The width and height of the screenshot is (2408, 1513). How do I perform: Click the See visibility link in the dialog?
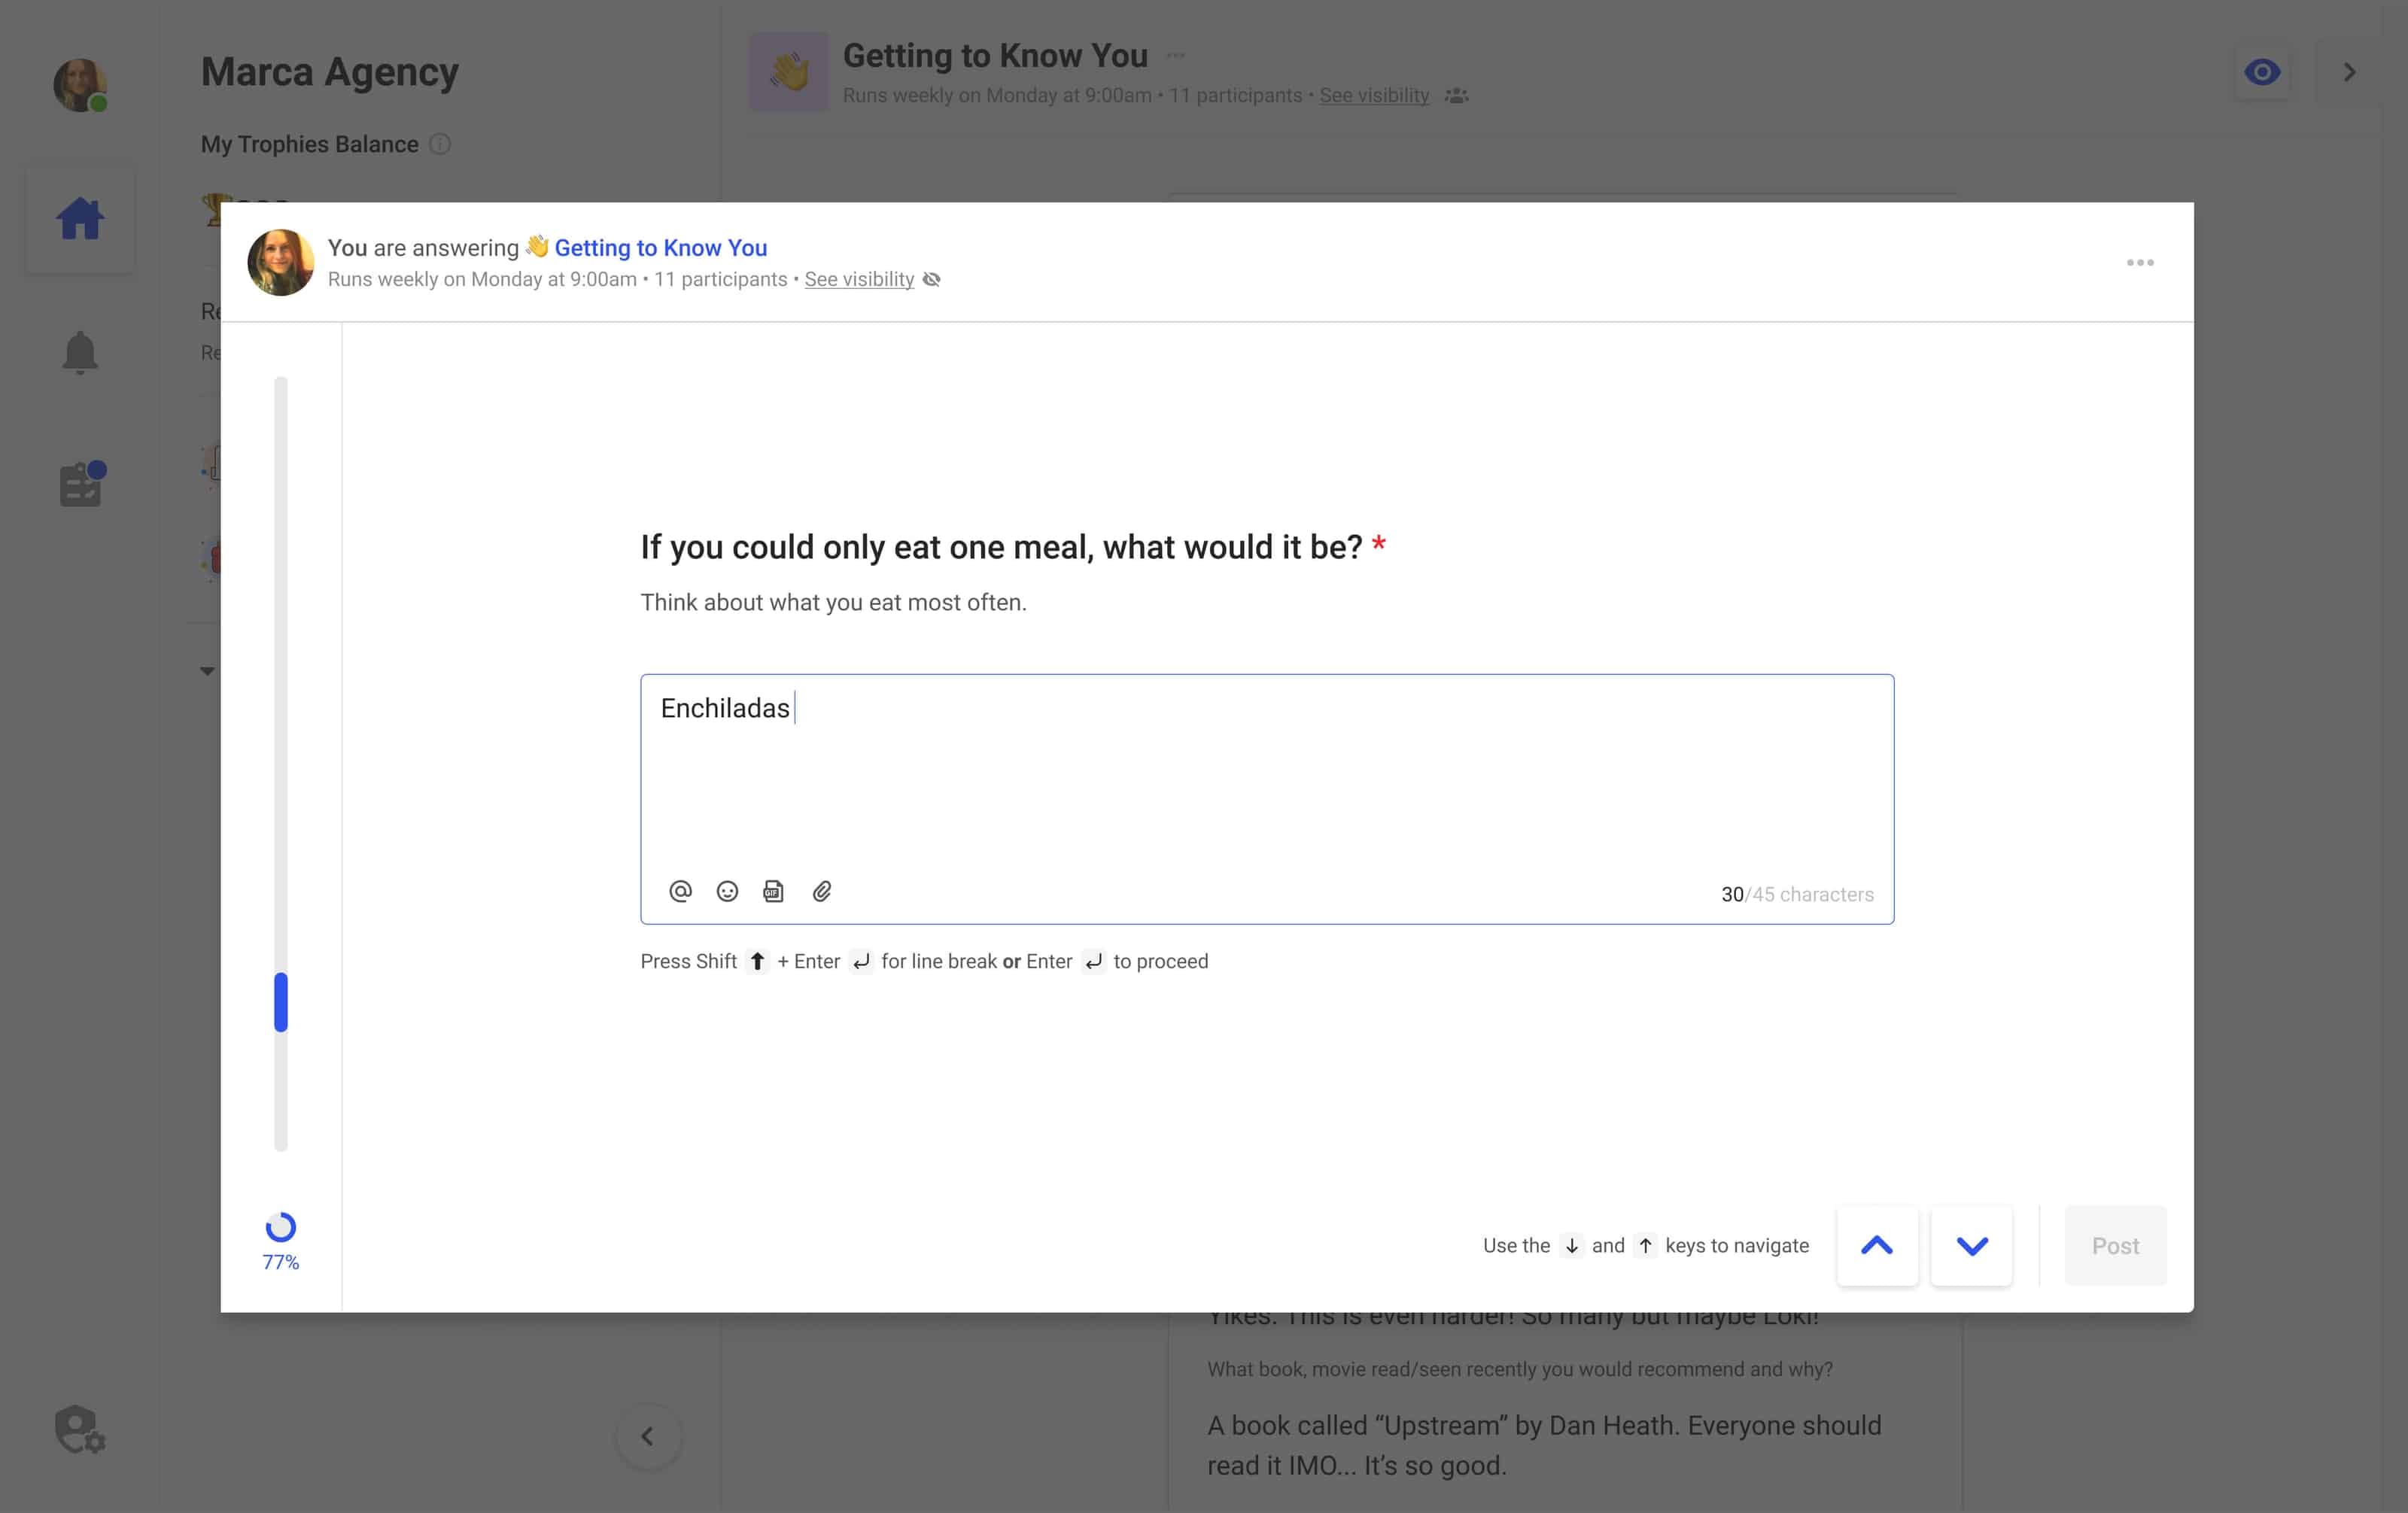tap(858, 279)
